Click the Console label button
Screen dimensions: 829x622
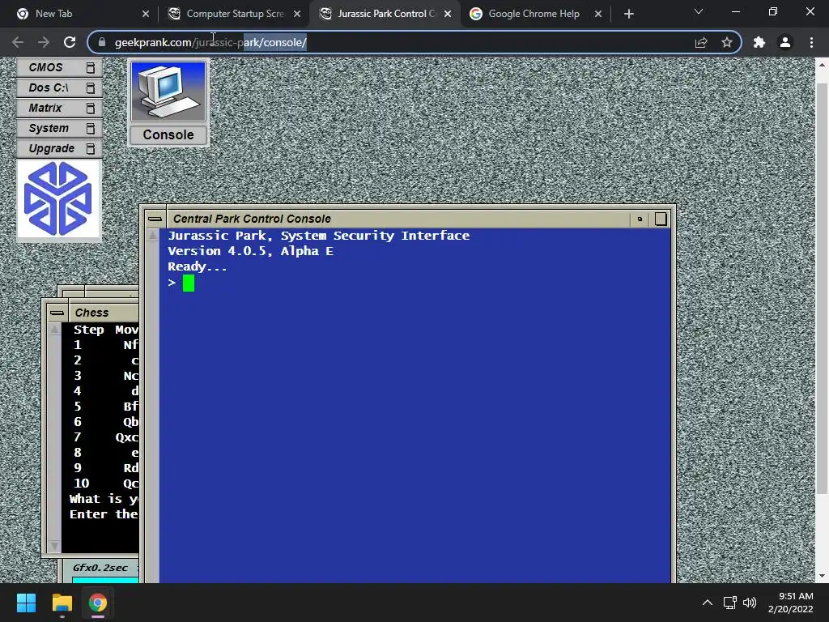click(x=168, y=135)
